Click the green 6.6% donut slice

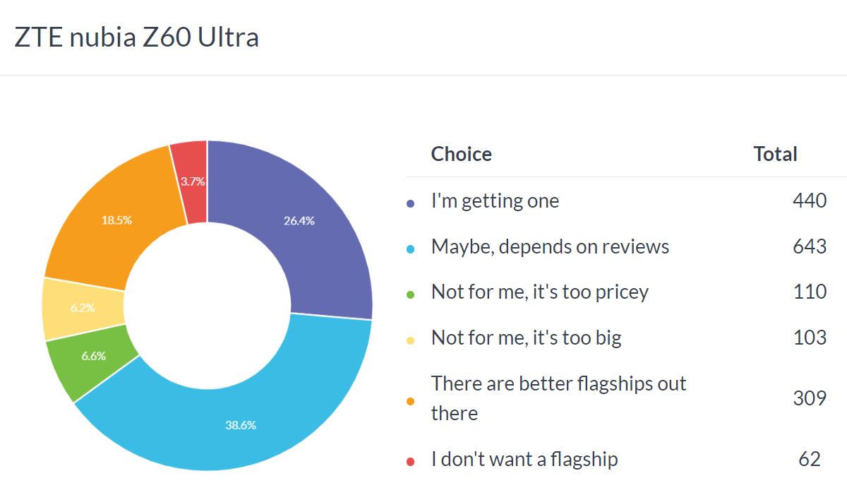pyautogui.click(x=95, y=357)
